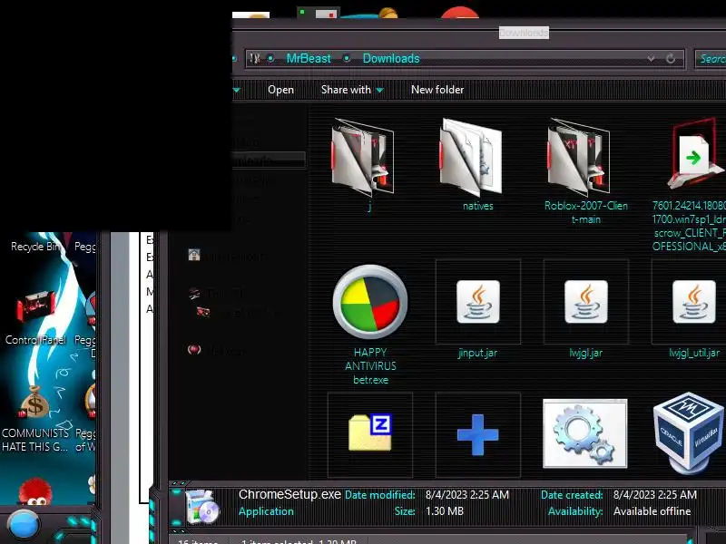Expand the address bar history dropdown arrow
The image size is (726, 544).
point(651,59)
